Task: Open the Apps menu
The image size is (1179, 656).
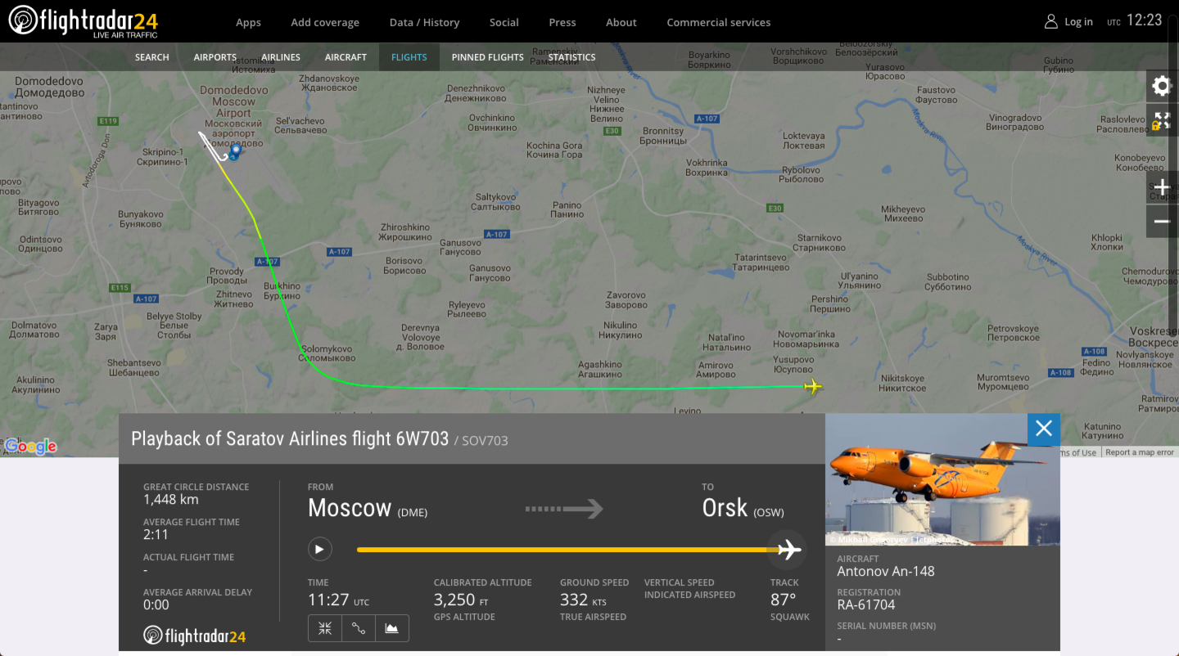Action: 248,22
